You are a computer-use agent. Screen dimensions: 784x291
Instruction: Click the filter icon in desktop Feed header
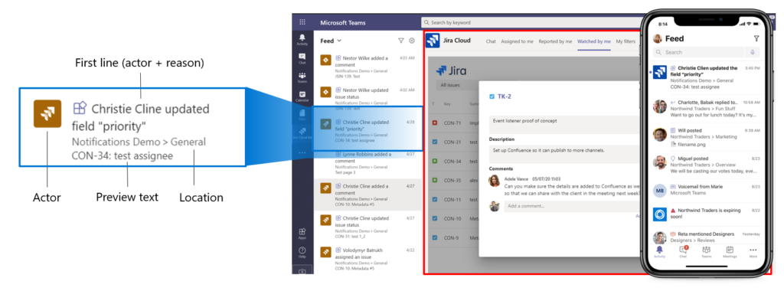[401, 41]
